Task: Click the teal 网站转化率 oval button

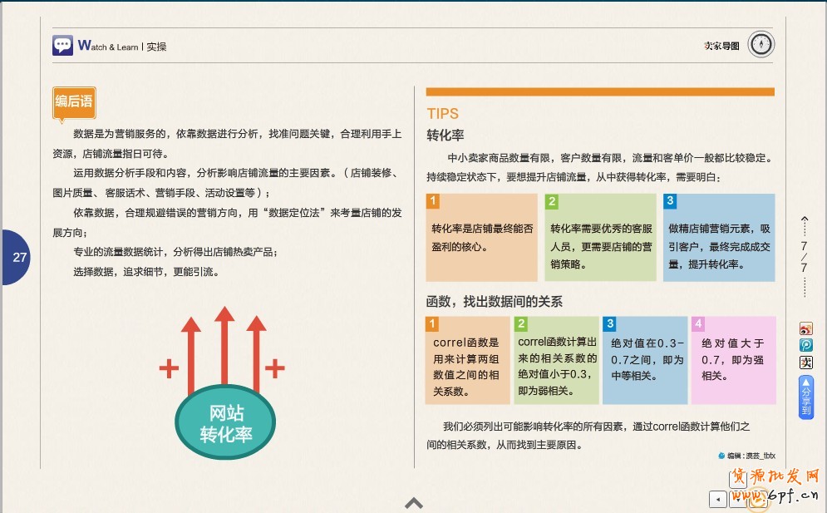Action: click(x=225, y=424)
